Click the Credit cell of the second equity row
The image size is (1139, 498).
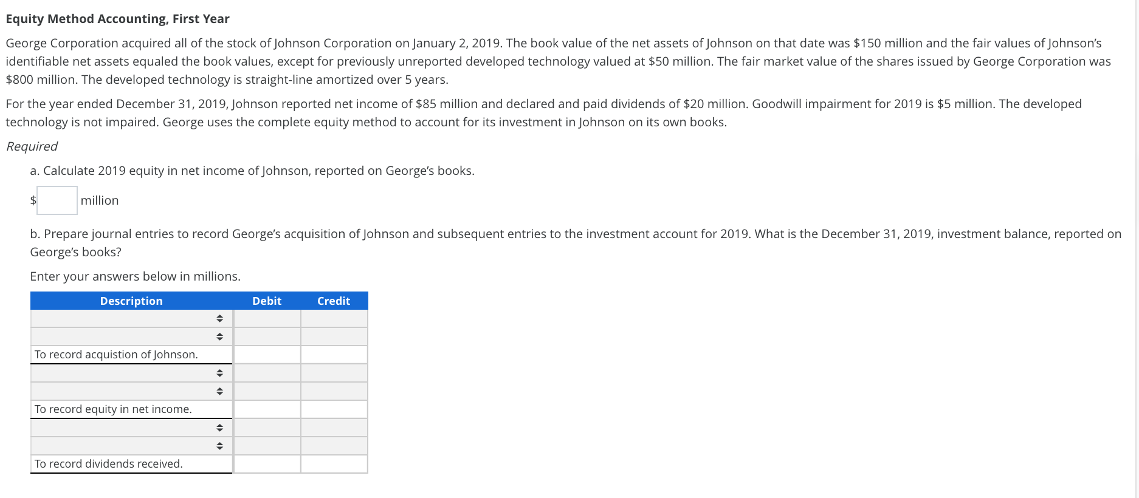tap(334, 391)
